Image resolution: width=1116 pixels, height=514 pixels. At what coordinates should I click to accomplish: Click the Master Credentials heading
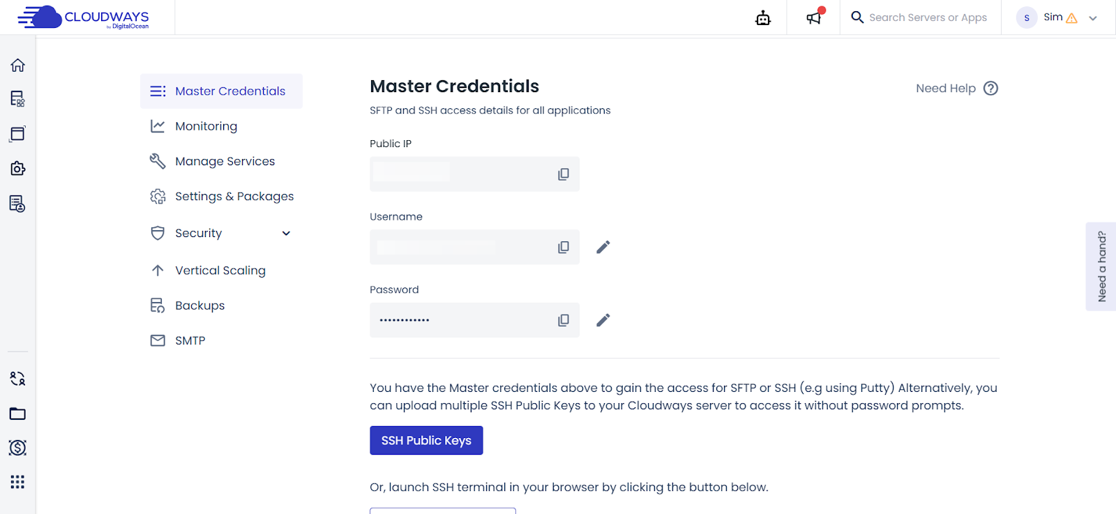coord(454,86)
